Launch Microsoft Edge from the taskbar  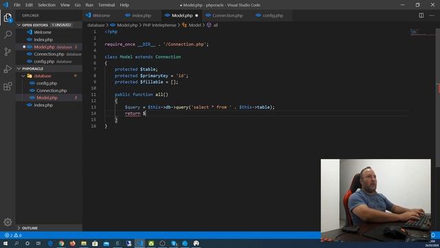click(x=50, y=243)
